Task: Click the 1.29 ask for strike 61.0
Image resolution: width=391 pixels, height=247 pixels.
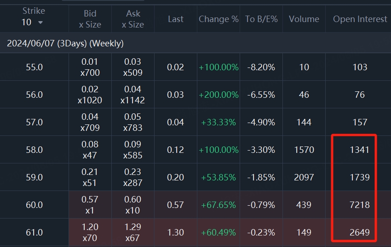Action: coord(133,228)
